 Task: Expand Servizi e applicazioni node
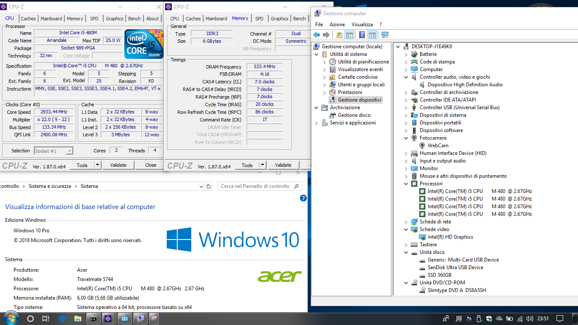[x=317, y=123]
